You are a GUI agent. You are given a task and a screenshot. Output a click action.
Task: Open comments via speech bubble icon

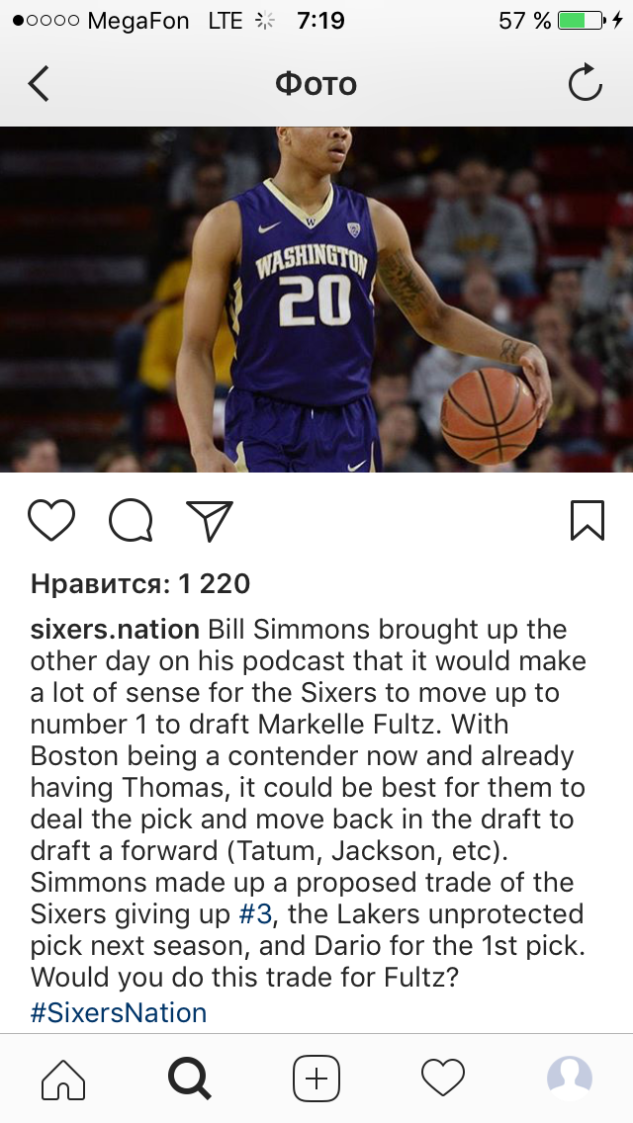point(131,520)
